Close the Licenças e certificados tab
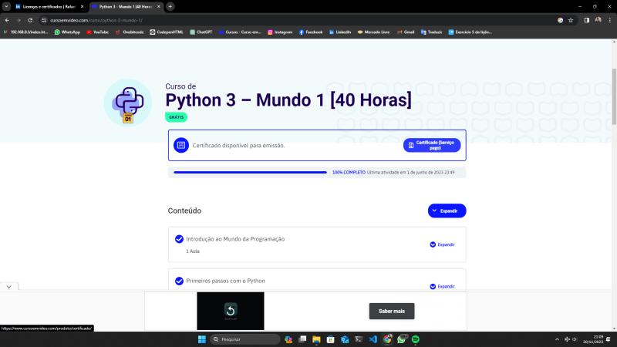This screenshot has width=617, height=347. click(x=82, y=7)
